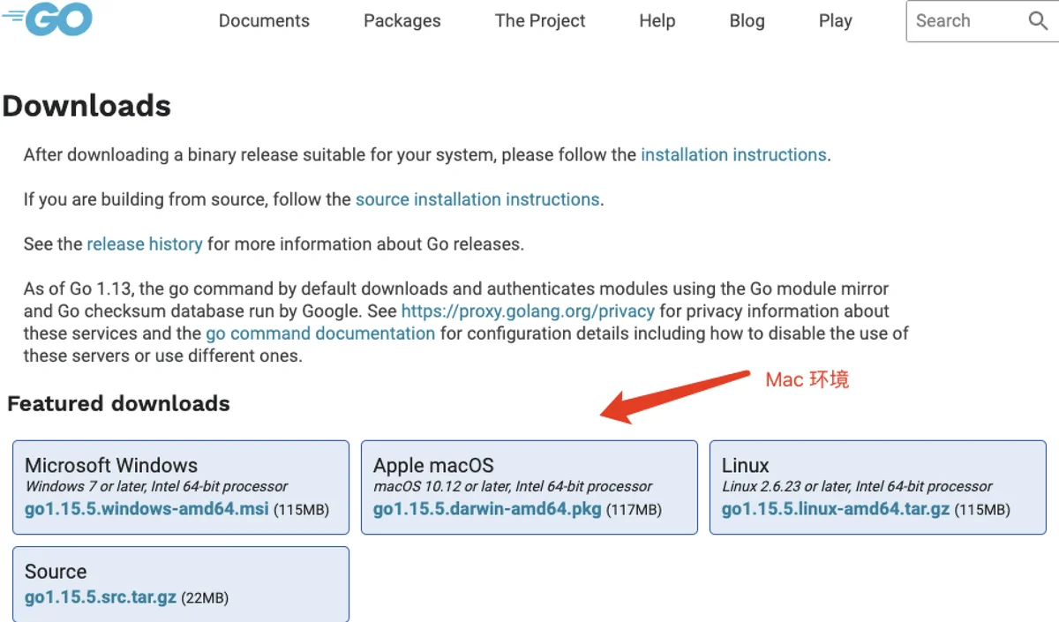Go to the Help page
This screenshot has height=622, width=1059.
pos(657,21)
